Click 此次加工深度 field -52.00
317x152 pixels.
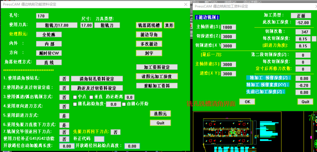[x=303, y=23]
